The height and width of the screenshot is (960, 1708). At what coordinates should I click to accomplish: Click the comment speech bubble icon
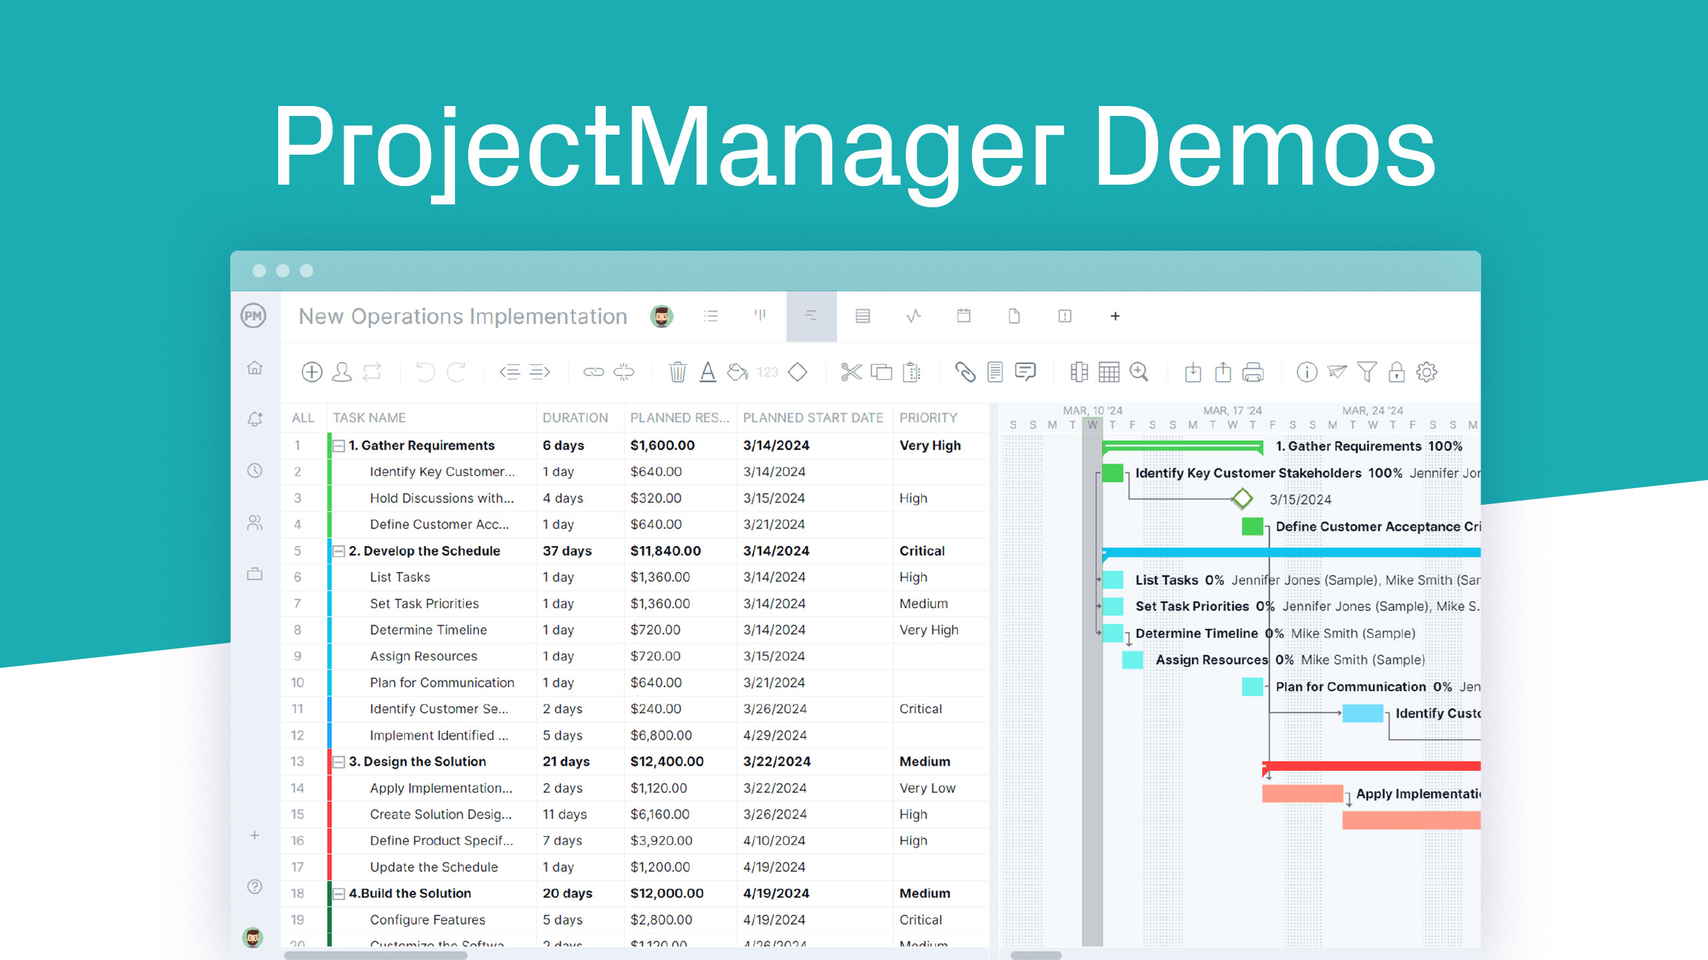(x=1025, y=371)
